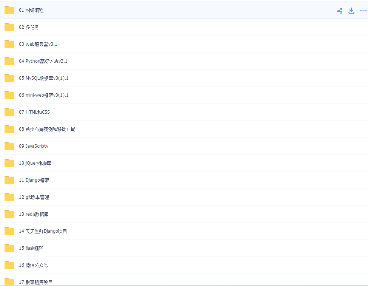Click folder icon of 14 天天生鲜Django项目

[x=9, y=231]
